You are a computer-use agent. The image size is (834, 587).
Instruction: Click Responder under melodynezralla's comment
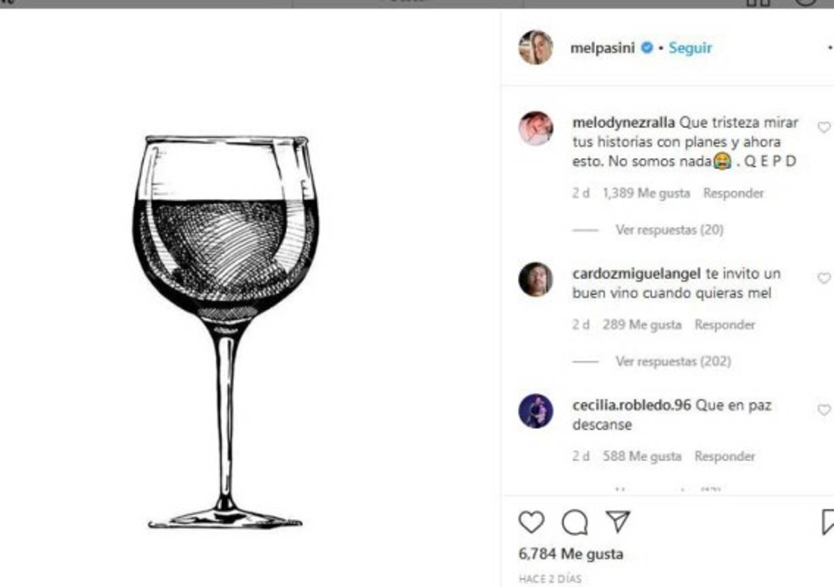tap(733, 193)
